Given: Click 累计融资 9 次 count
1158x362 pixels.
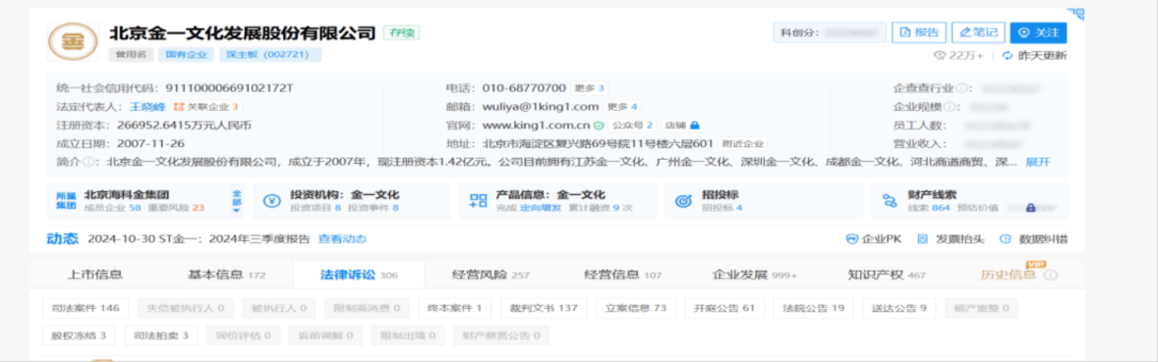Looking at the screenshot, I should click(x=600, y=209).
